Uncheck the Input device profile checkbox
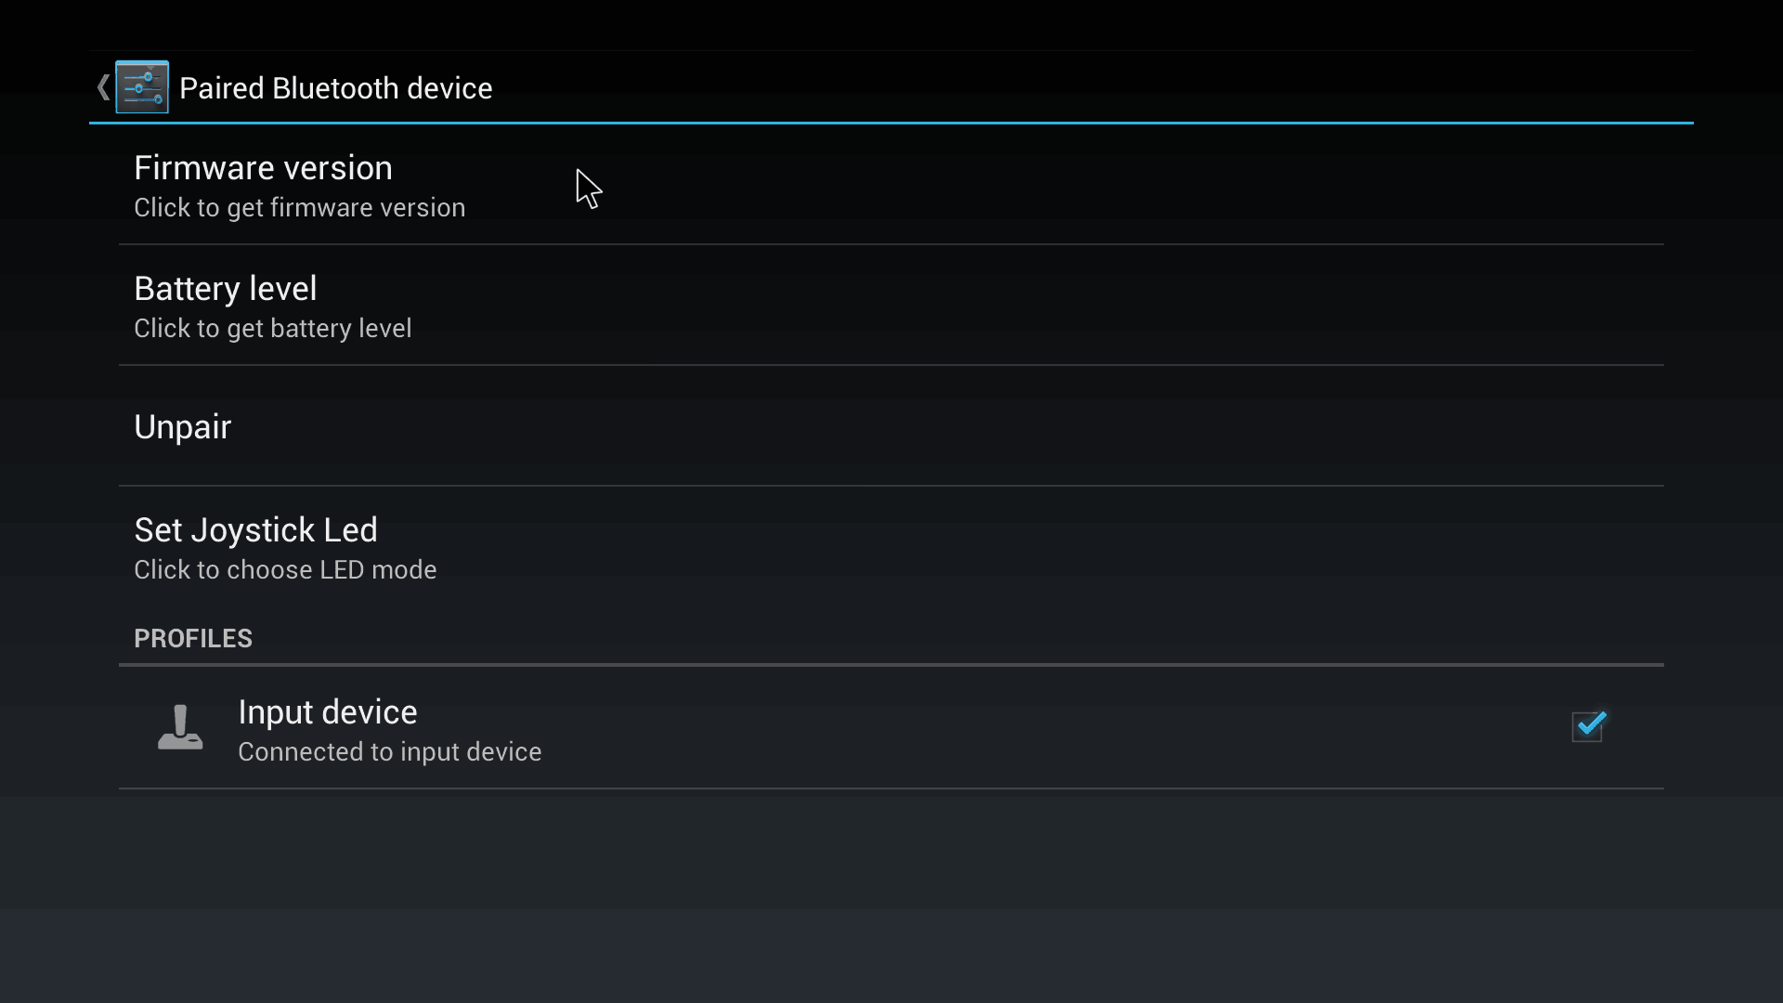 pos(1588,726)
